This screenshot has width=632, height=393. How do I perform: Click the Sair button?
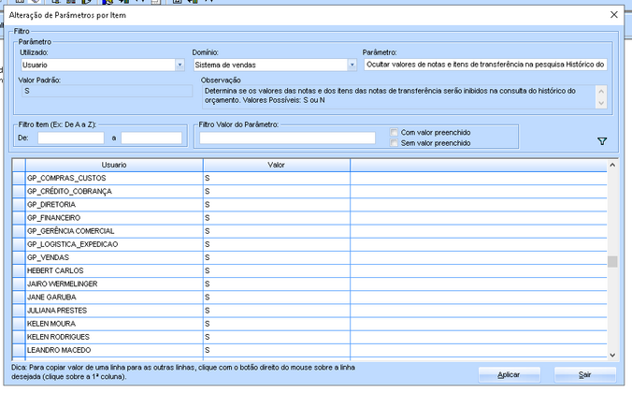coord(584,373)
